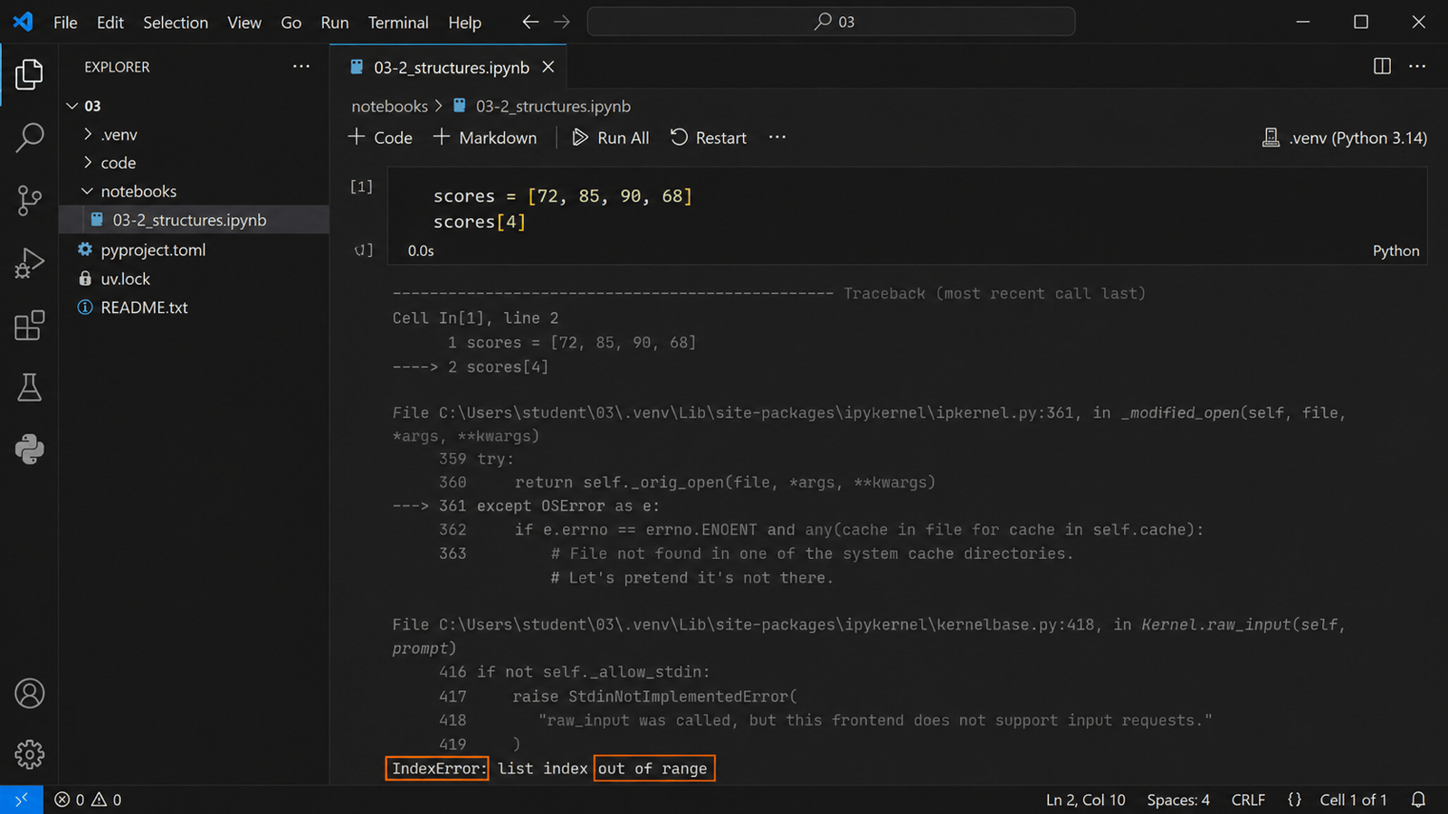Open the Source Control view icon
The image size is (1448, 814).
coord(29,201)
